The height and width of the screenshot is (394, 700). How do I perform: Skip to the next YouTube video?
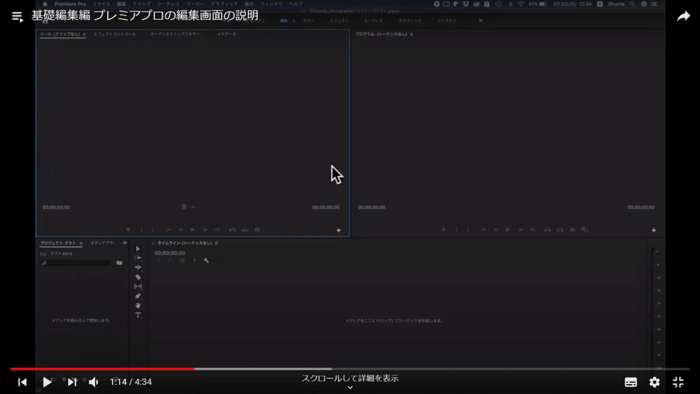click(72, 382)
